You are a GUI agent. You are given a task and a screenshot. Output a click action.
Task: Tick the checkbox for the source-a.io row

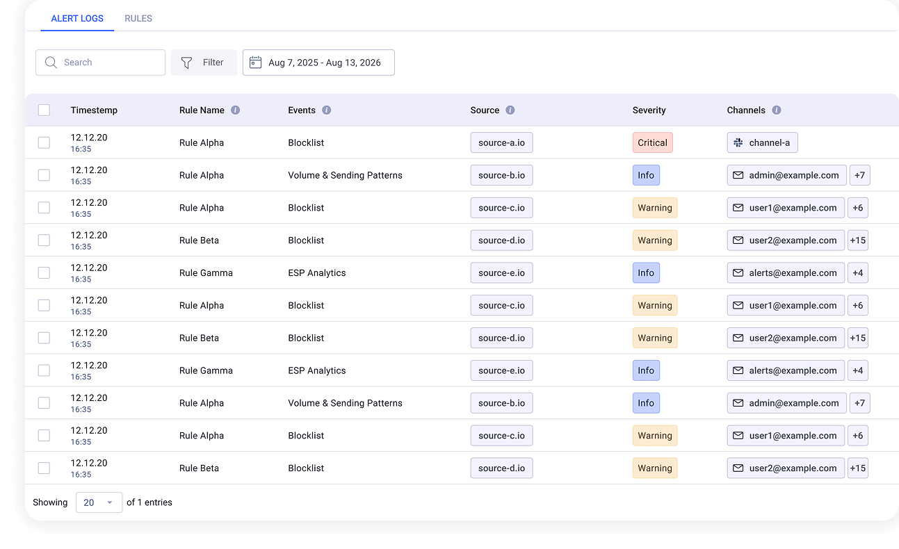44,142
